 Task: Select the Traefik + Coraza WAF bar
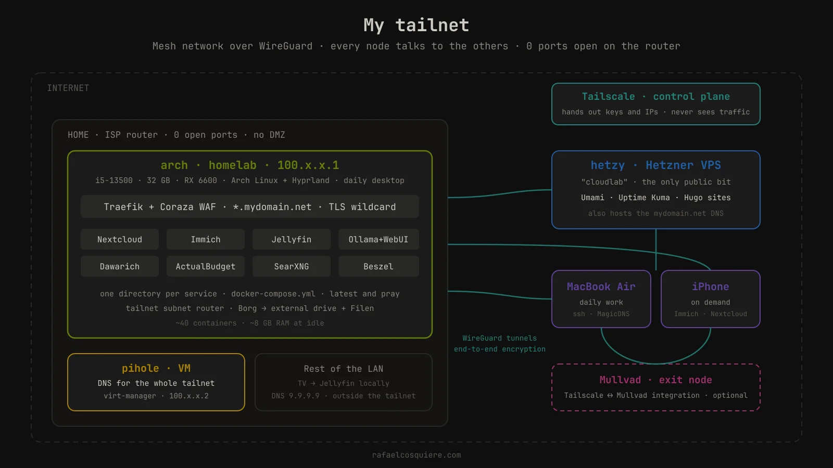click(250, 206)
